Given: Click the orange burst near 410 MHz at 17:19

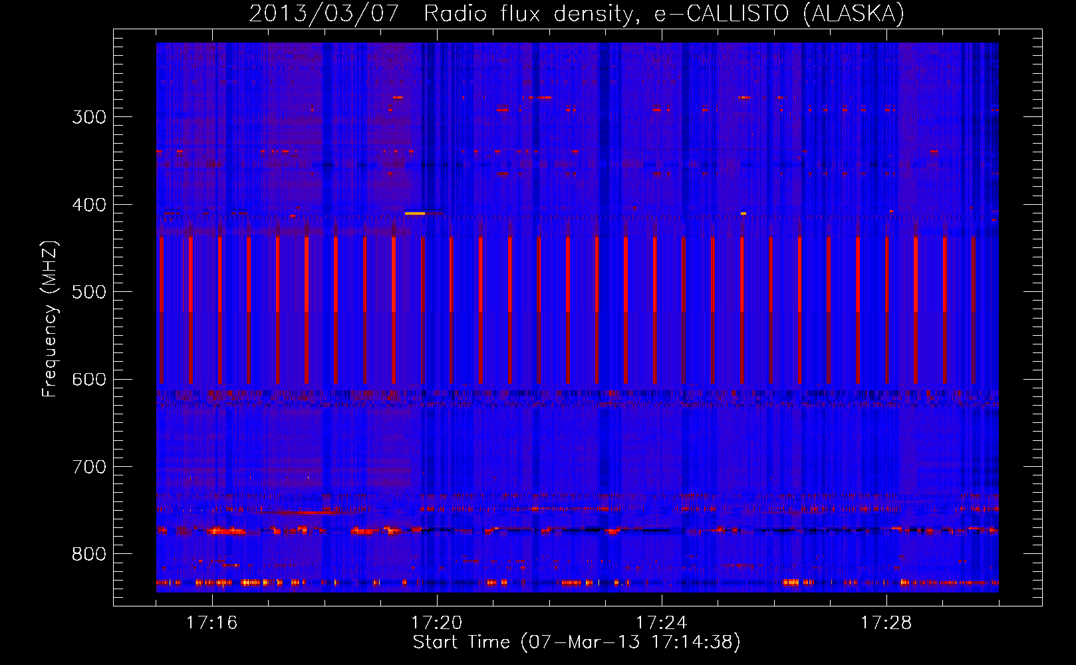Looking at the screenshot, I should pos(415,213).
